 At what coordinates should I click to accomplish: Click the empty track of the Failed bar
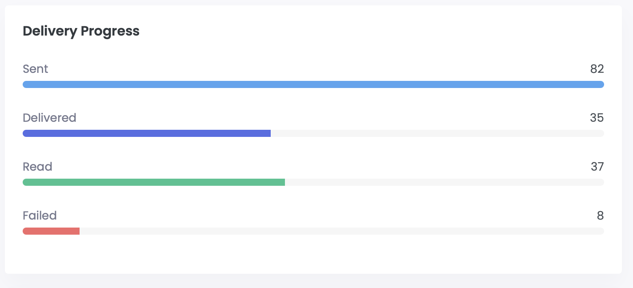tap(342, 231)
